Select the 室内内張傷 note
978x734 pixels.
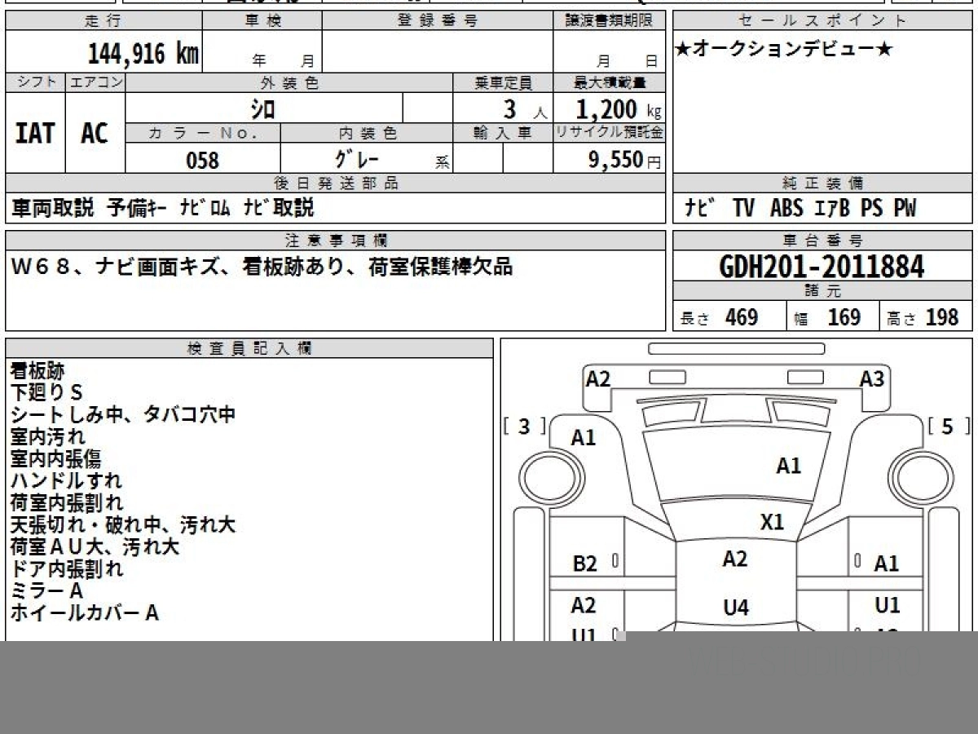[56, 458]
